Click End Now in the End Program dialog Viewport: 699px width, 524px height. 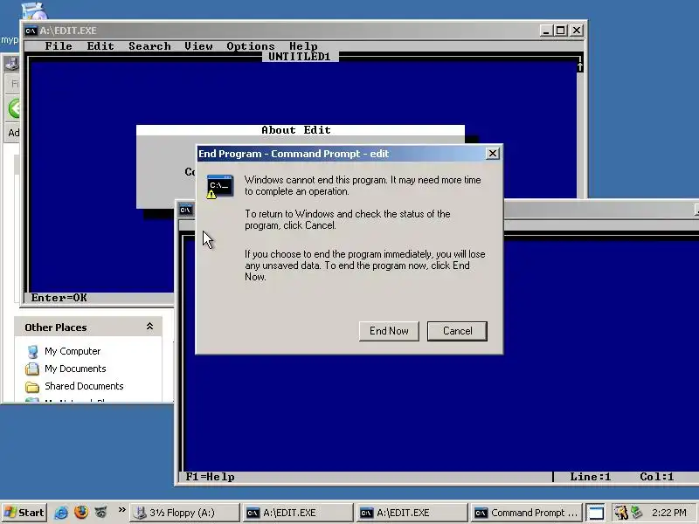(x=389, y=331)
